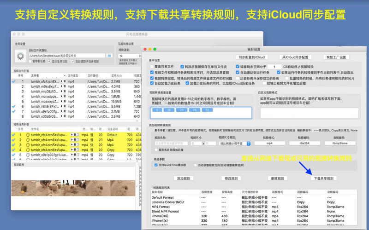Click 删除规则 button

tap(278, 178)
